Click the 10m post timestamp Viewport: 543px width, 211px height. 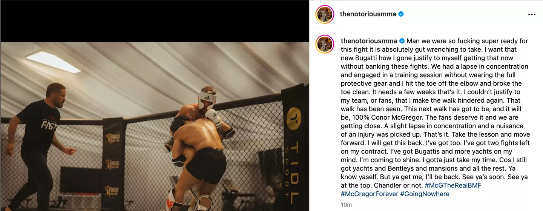(x=346, y=205)
